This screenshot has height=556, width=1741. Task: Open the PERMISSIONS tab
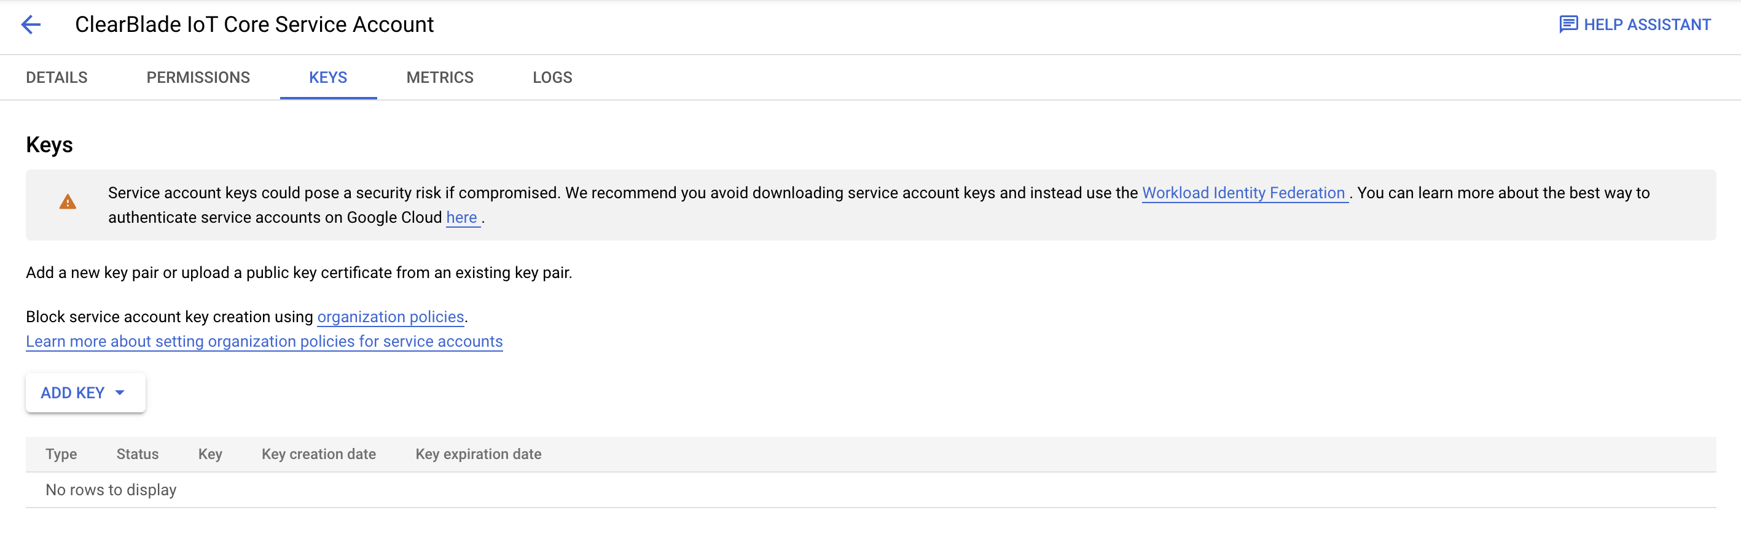click(x=198, y=77)
